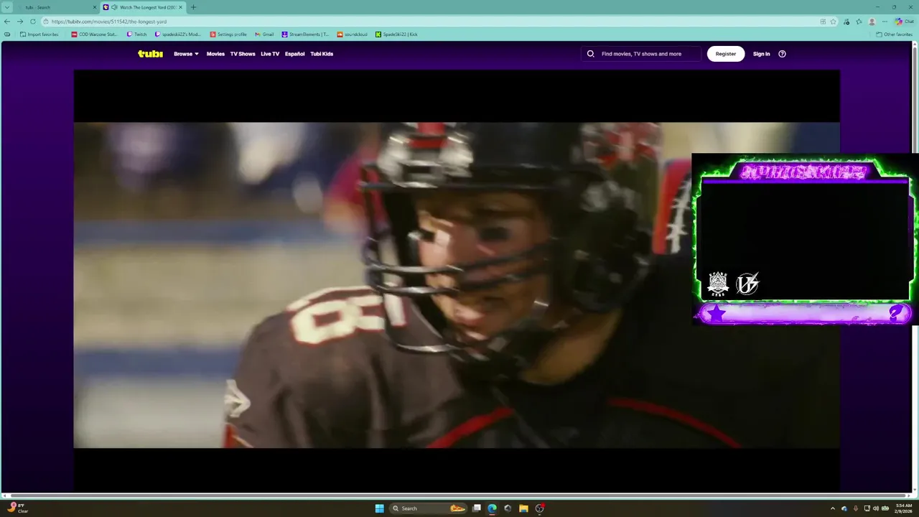919x517 pixels.
Task: Open the weather widget on taskbar
Action: point(18,508)
